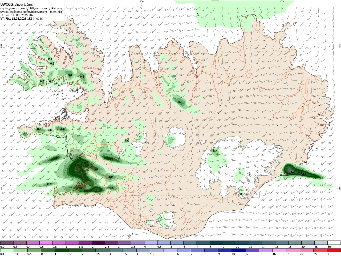
Task: Click the rain legend swatch between 0.1 and 0.3
Action: point(7,250)
